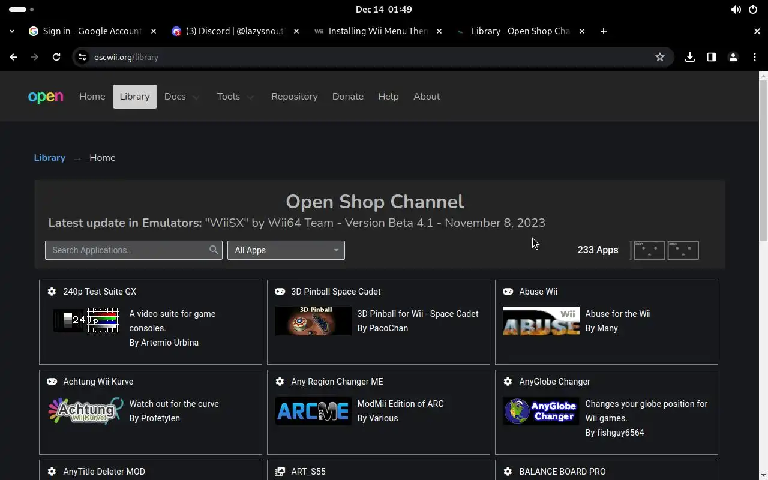The image size is (768, 480).
Task: Click the 3D Pinball thumbnail image
Action: [x=313, y=321]
